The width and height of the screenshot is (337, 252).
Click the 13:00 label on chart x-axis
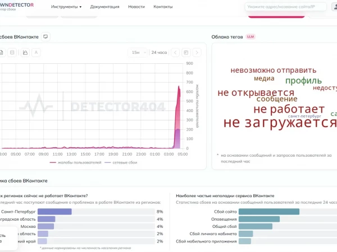[71, 154]
